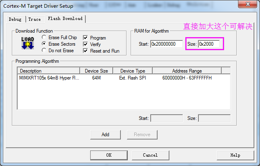260x166 pixels.
Task: Toggle the Verify checkbox
Action: tap(85, 44)
